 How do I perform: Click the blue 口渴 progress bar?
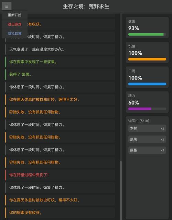(x=147, y=84)
